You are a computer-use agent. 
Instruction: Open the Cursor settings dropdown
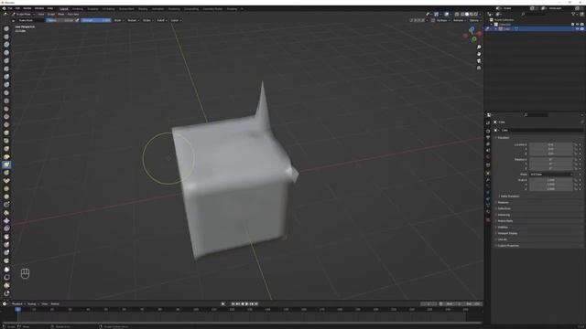176,20
